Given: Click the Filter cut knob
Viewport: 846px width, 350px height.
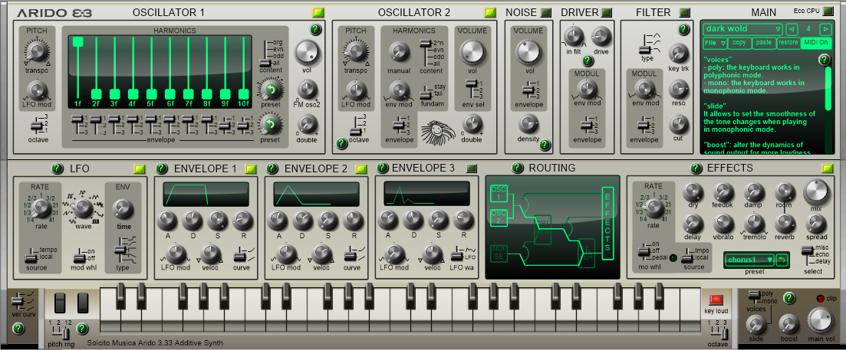Looking at the screenshot, I should (678, 124).
